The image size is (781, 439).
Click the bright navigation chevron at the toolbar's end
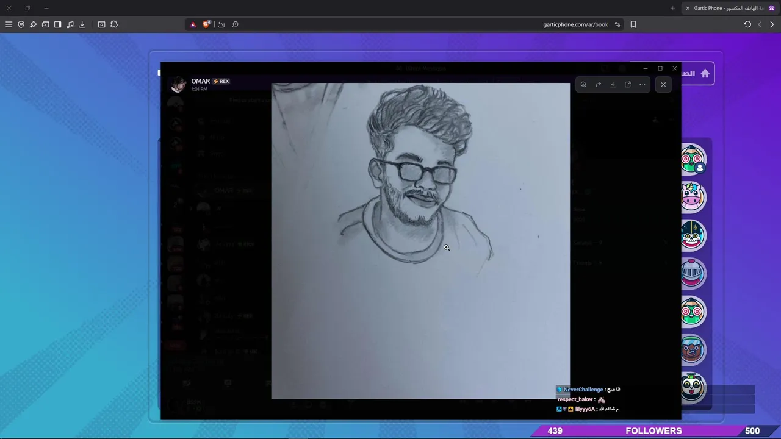pos(772,24)
